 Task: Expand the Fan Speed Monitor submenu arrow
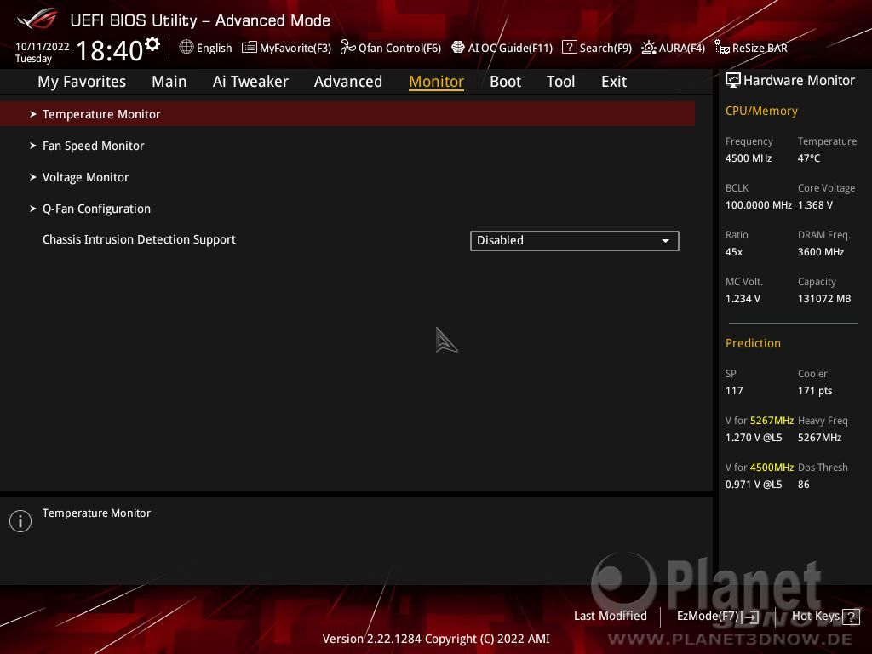33,146
